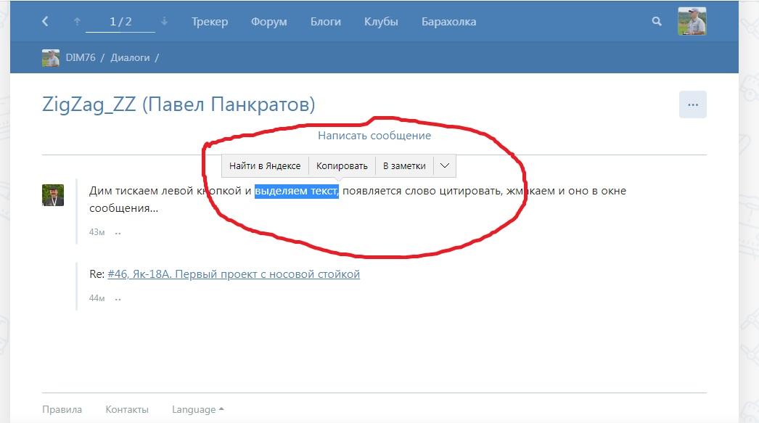Open search with magnifier icon
Screen dimensions: 759x423
(657, 22)
